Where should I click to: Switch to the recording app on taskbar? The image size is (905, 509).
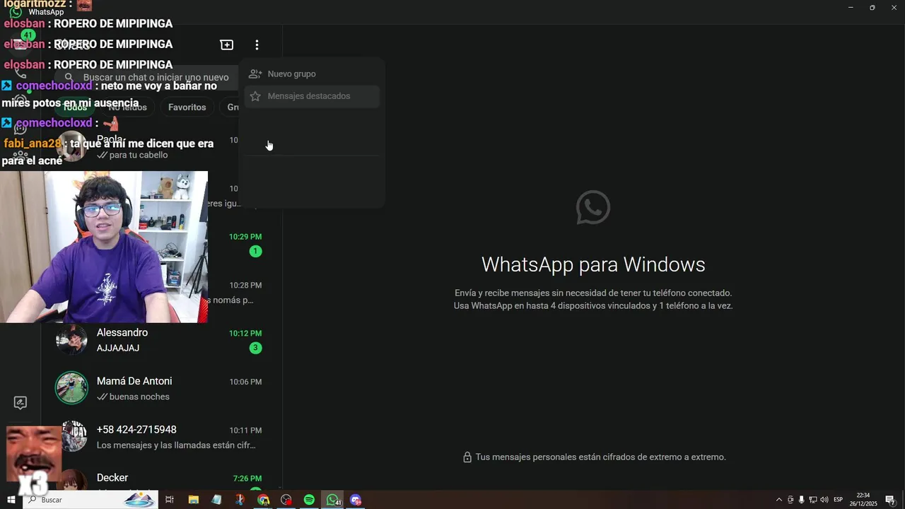click(x=286, y=500)
